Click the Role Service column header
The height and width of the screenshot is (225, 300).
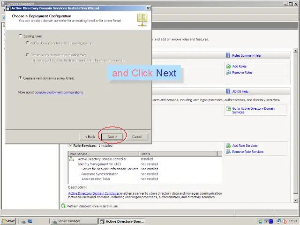[x=104, y=154]
